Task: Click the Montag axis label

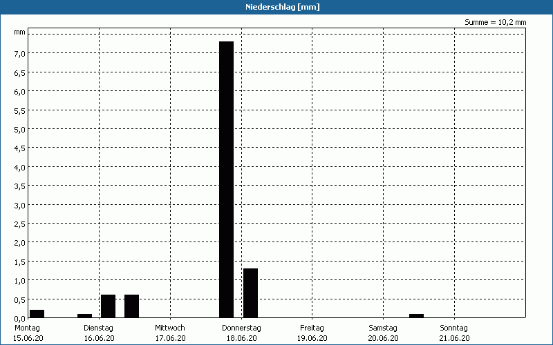Action: [27, 328]
